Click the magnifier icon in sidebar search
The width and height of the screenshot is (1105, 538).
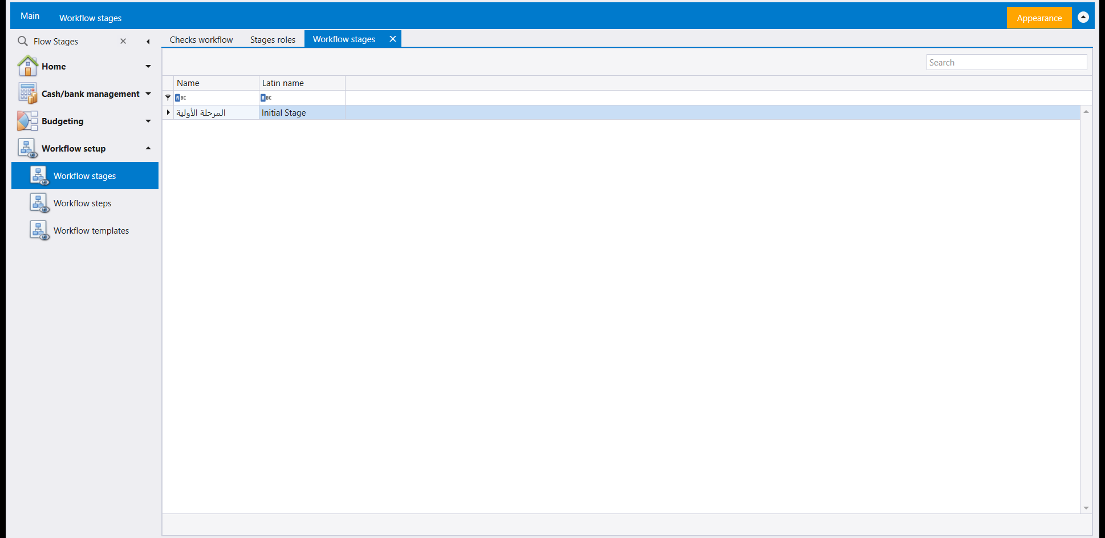click(23, 41)
